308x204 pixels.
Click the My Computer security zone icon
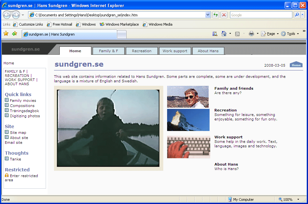[x=230, y=199]
